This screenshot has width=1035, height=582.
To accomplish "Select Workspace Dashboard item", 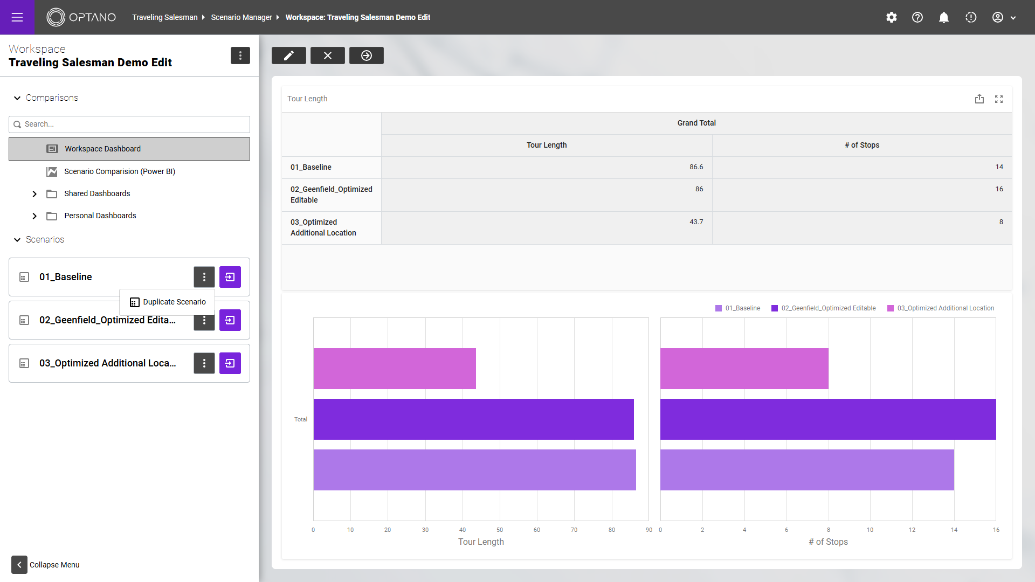I will tap(129, 149).
